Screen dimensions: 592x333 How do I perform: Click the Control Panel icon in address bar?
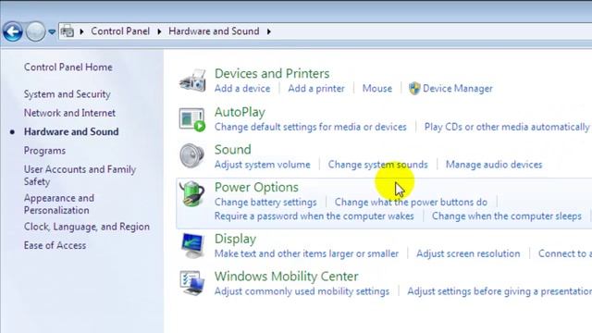(x=68, y=31)
